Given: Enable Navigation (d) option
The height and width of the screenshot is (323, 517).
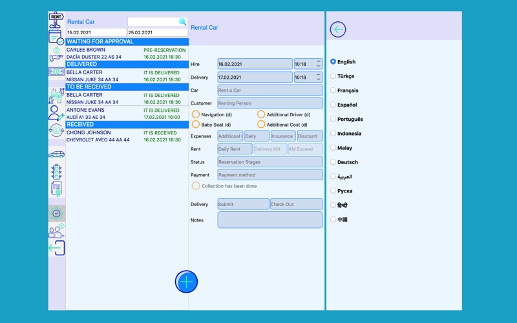Looking at the screenshot, I should coord(196,114).
